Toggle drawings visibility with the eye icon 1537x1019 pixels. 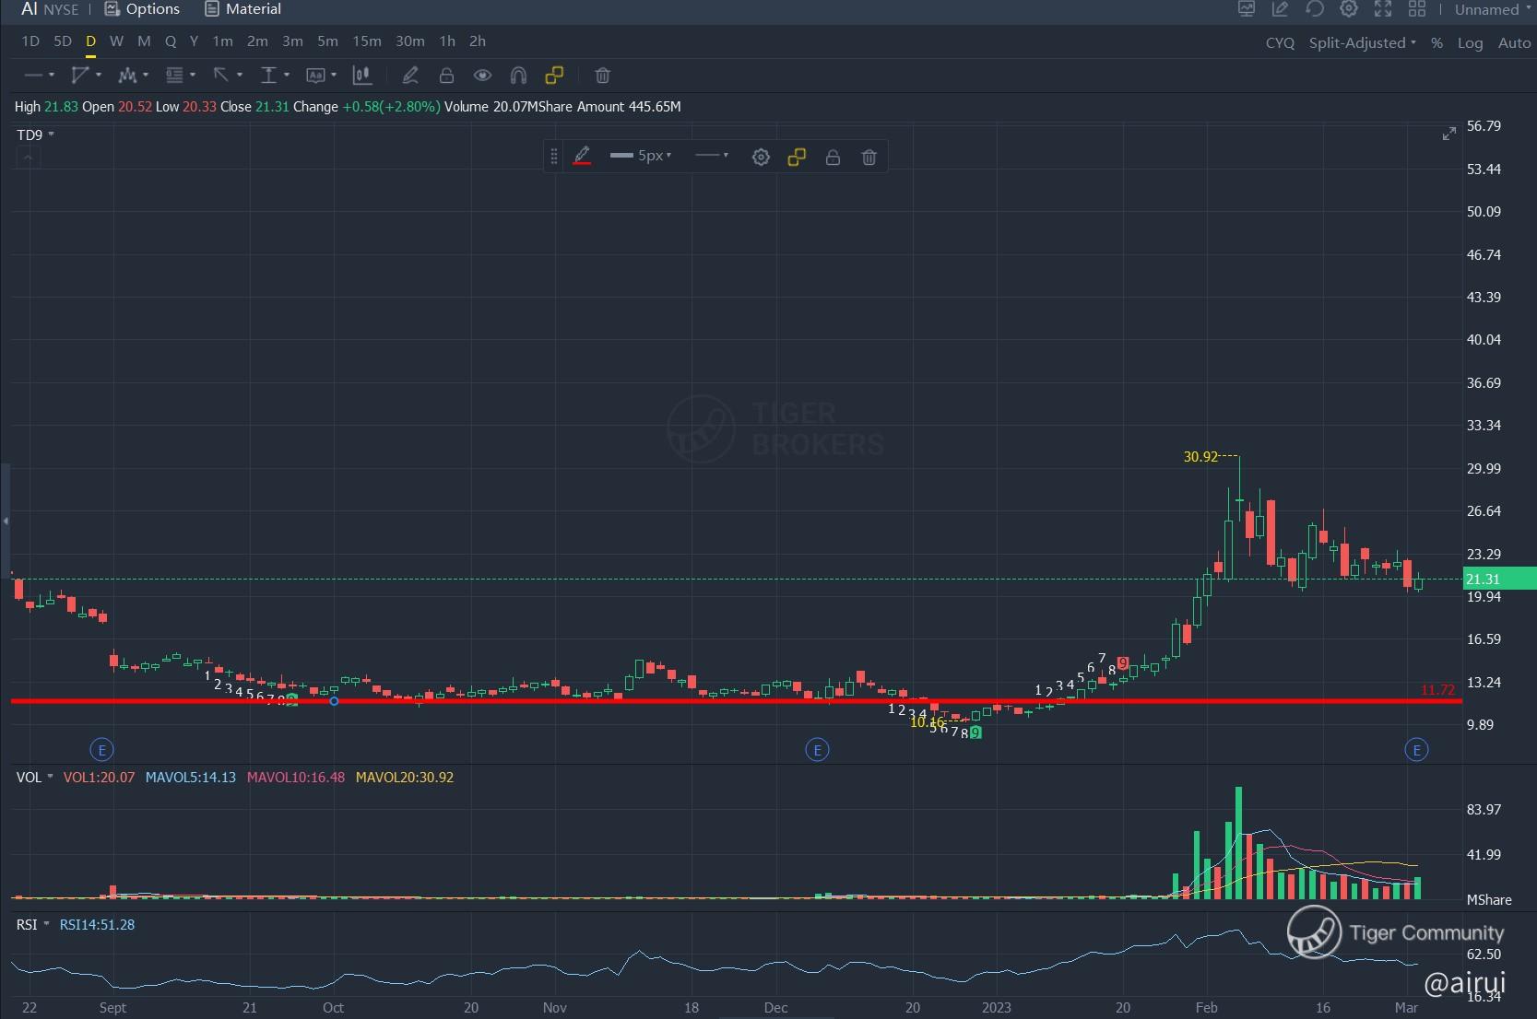click(482, 76)
